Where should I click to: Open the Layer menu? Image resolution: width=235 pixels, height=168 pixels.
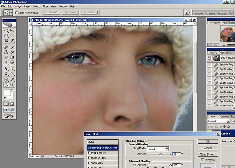27,6
